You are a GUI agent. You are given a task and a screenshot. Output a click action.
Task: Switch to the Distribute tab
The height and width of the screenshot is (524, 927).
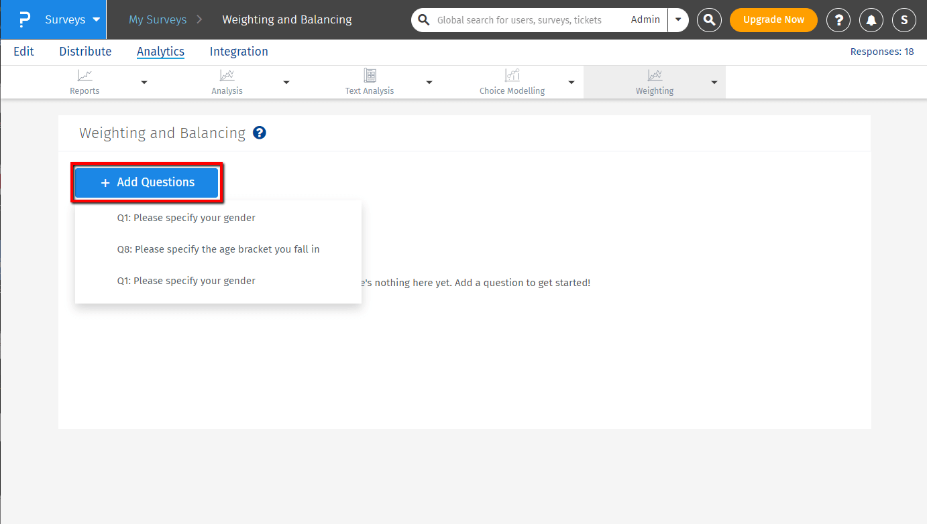[85, 52]
